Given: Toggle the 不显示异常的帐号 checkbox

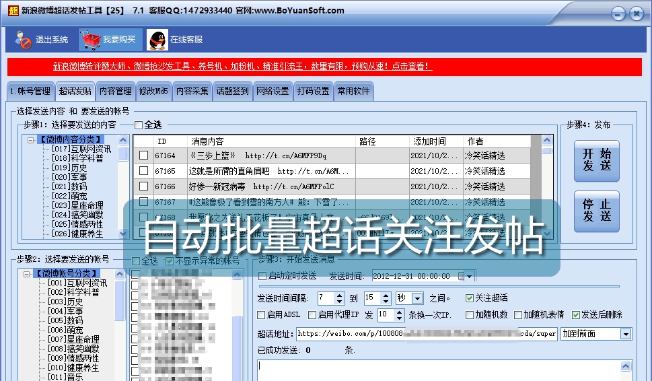Looking at the screenshot, I should (170, 261).
